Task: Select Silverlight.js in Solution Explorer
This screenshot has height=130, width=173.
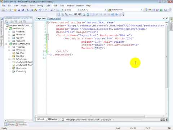Action: (x=21, y=68)
